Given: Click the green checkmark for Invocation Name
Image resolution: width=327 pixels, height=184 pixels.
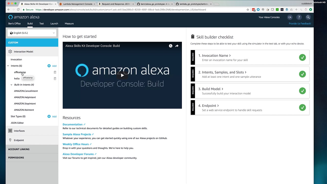Looking at the screenshot, I should 302,57.
